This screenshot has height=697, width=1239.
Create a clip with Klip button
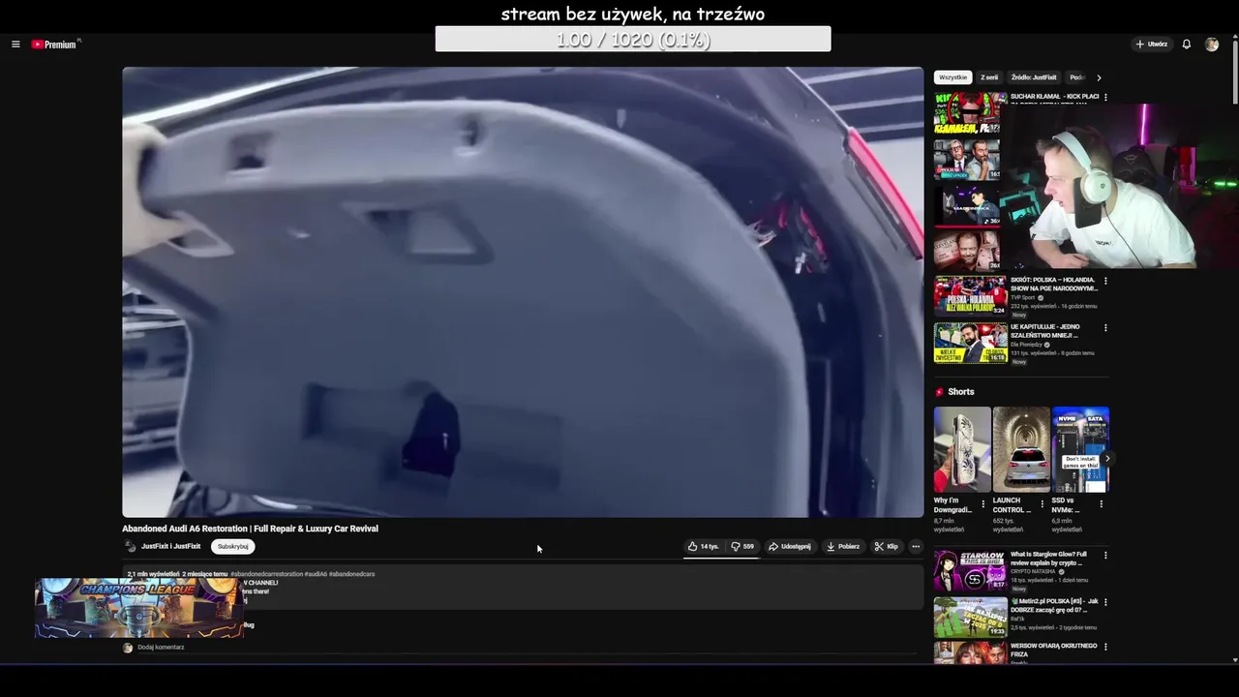886,547
